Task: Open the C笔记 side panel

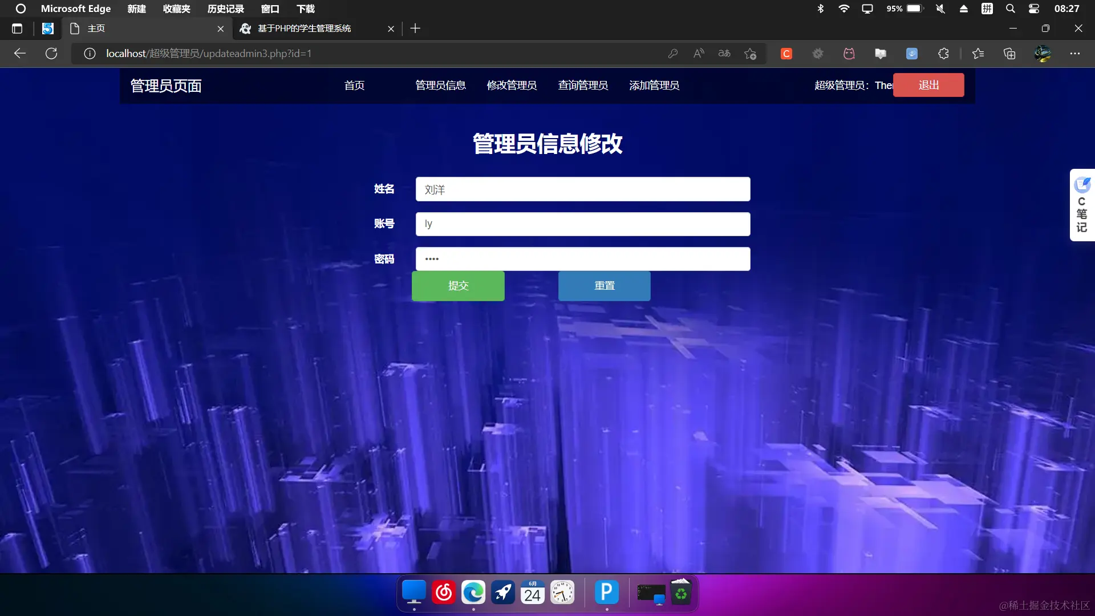Action: point(1082,205)
